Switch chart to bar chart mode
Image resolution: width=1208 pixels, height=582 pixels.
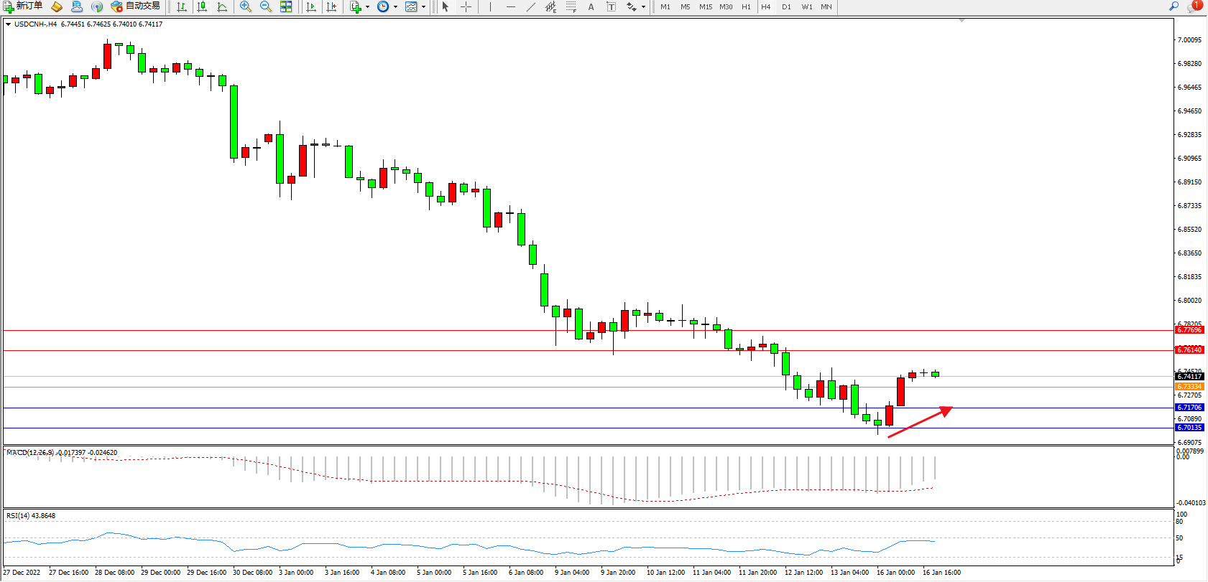[182, 6]
